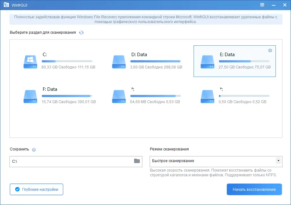The width and height of the screenshot is (291, 205).
Task: Click the Выберите раздел для сканирования heading
Action: tap(43, 32)
